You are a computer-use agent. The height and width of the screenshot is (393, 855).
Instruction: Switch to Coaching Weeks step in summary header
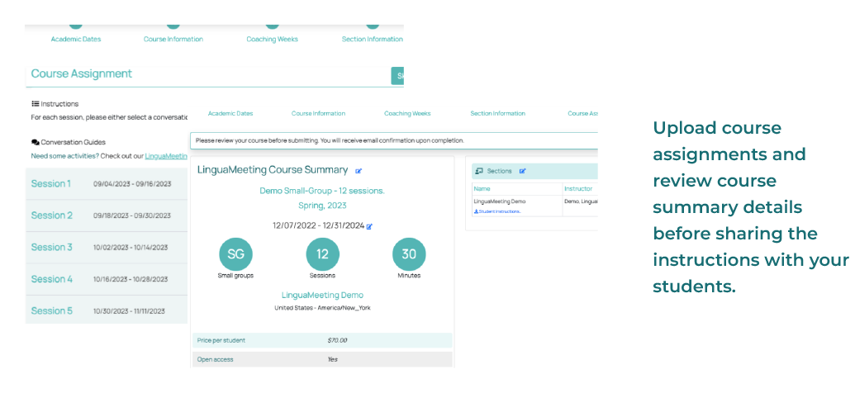[407, 113]
